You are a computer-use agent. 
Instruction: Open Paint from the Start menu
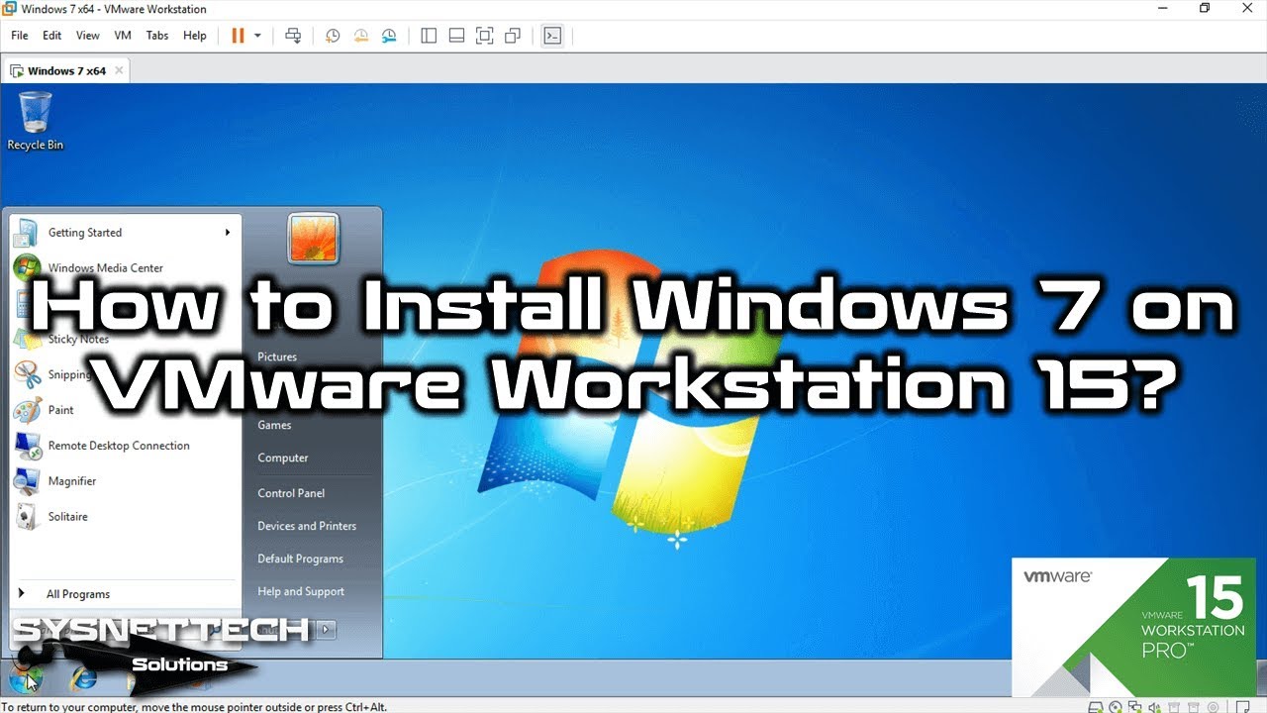[x=124, y=410]
